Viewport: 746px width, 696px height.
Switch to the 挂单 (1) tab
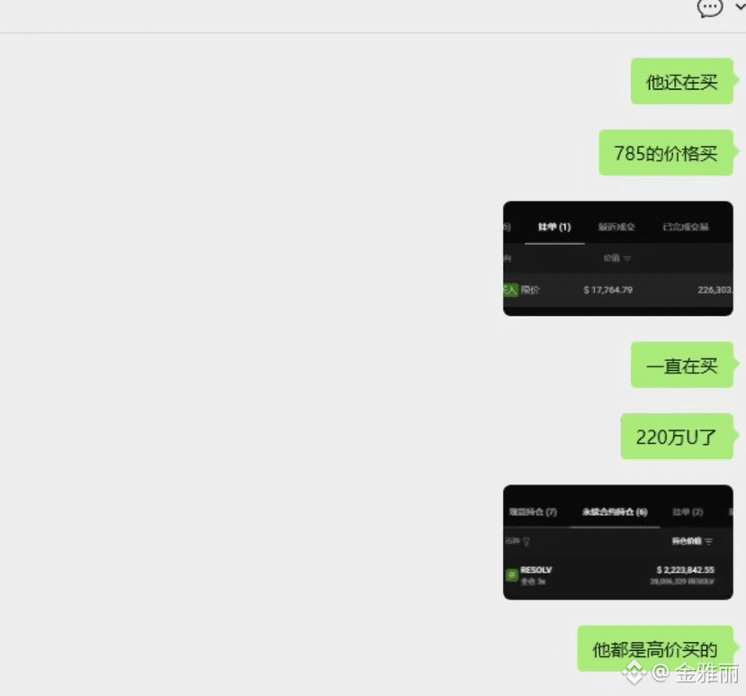(x=554, y=227)
